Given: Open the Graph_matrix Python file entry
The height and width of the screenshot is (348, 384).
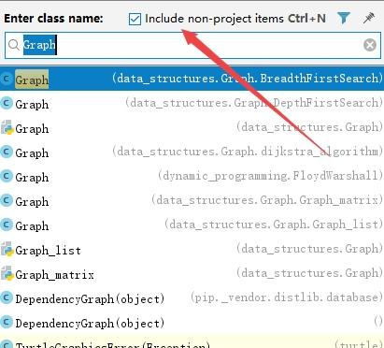Looking at the screenshot, I should click(192, 273).
